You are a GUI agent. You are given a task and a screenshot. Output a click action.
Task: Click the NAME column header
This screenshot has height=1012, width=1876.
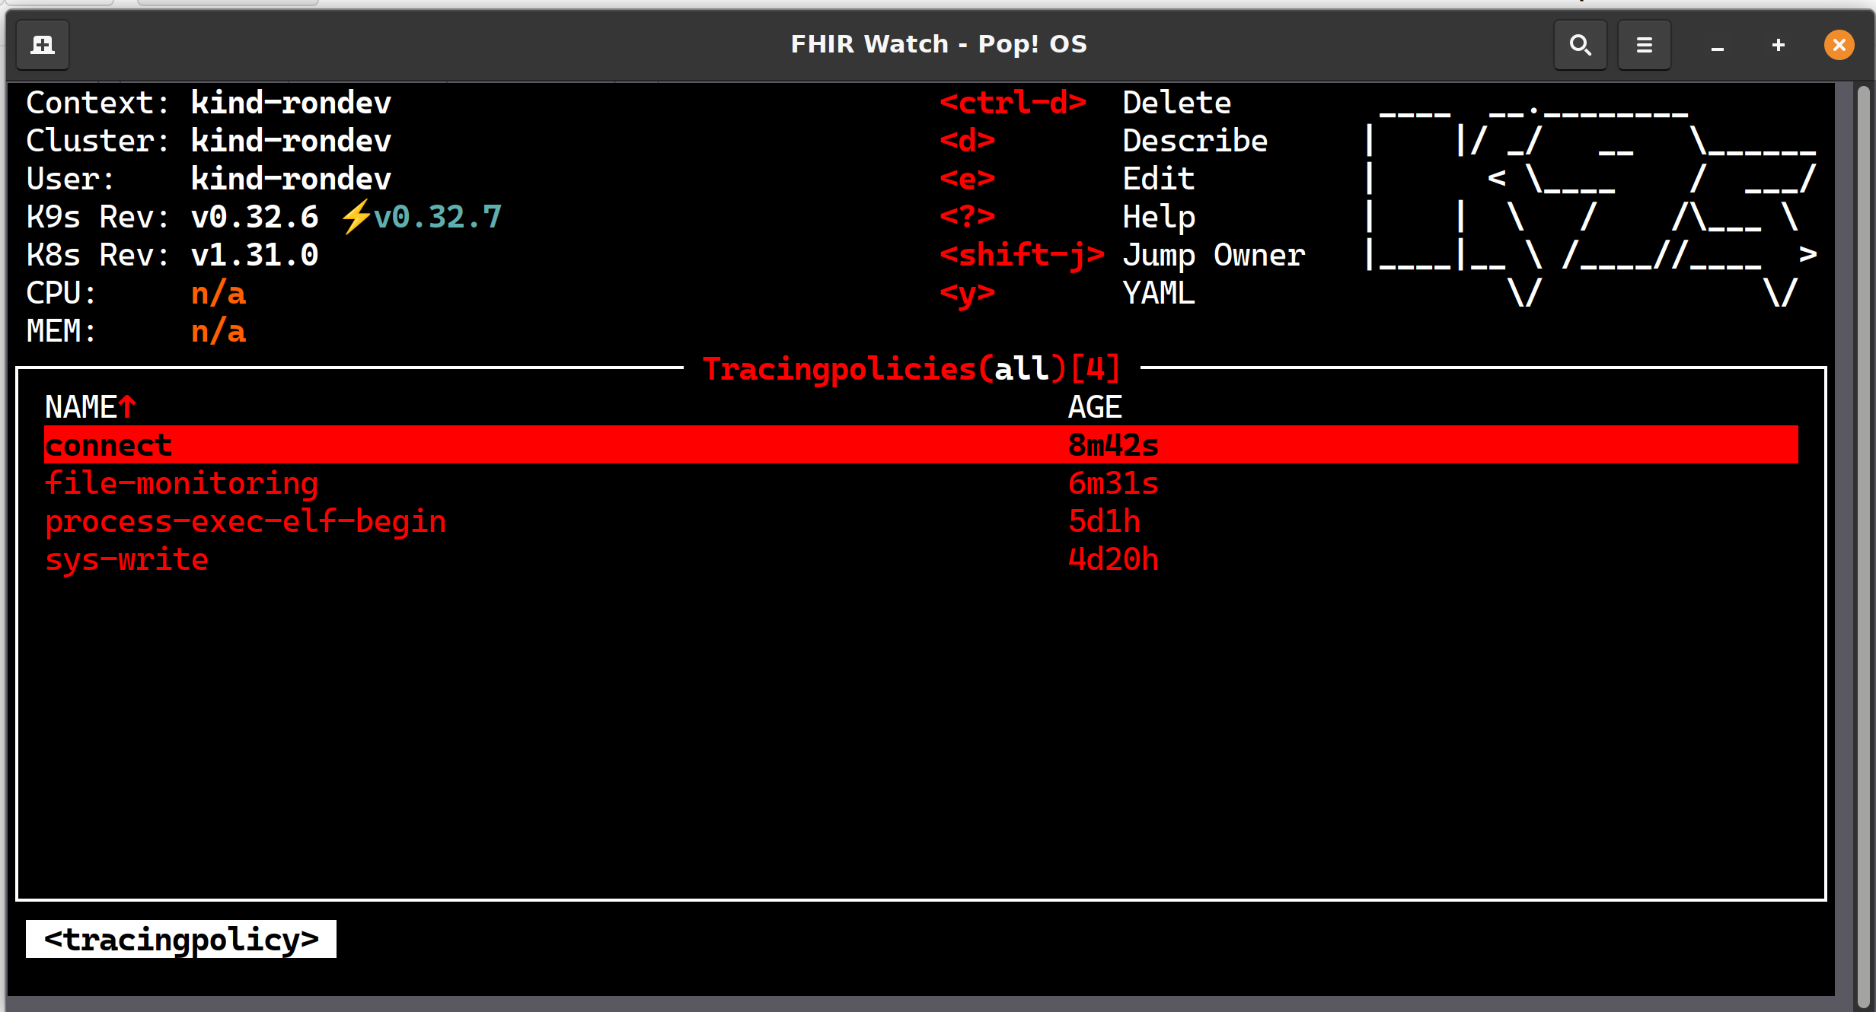click(x=79, y=407)
